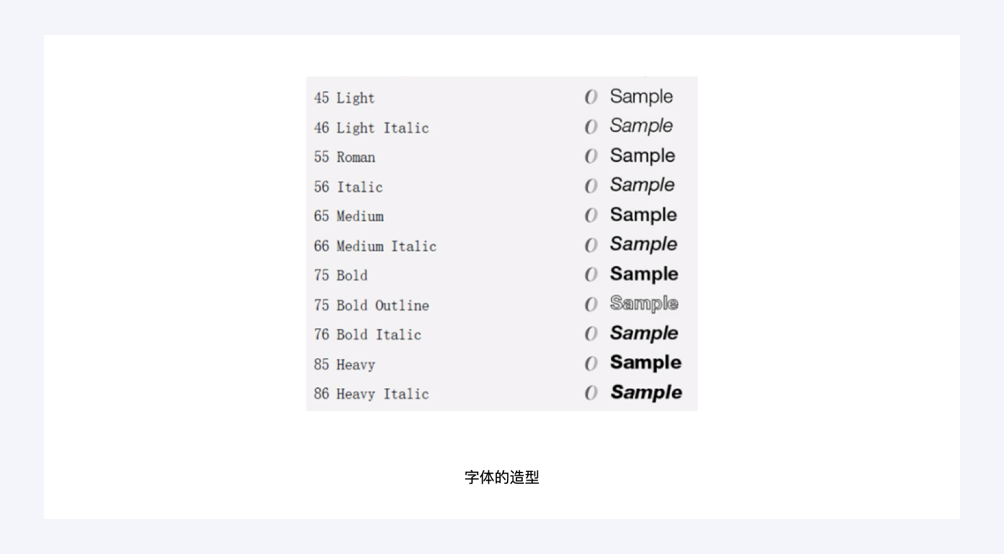This screenshot has height=554, width=1004.
Task: Click the OpenType icon beside 75 Bold
Action: click(x=590, y=274)
